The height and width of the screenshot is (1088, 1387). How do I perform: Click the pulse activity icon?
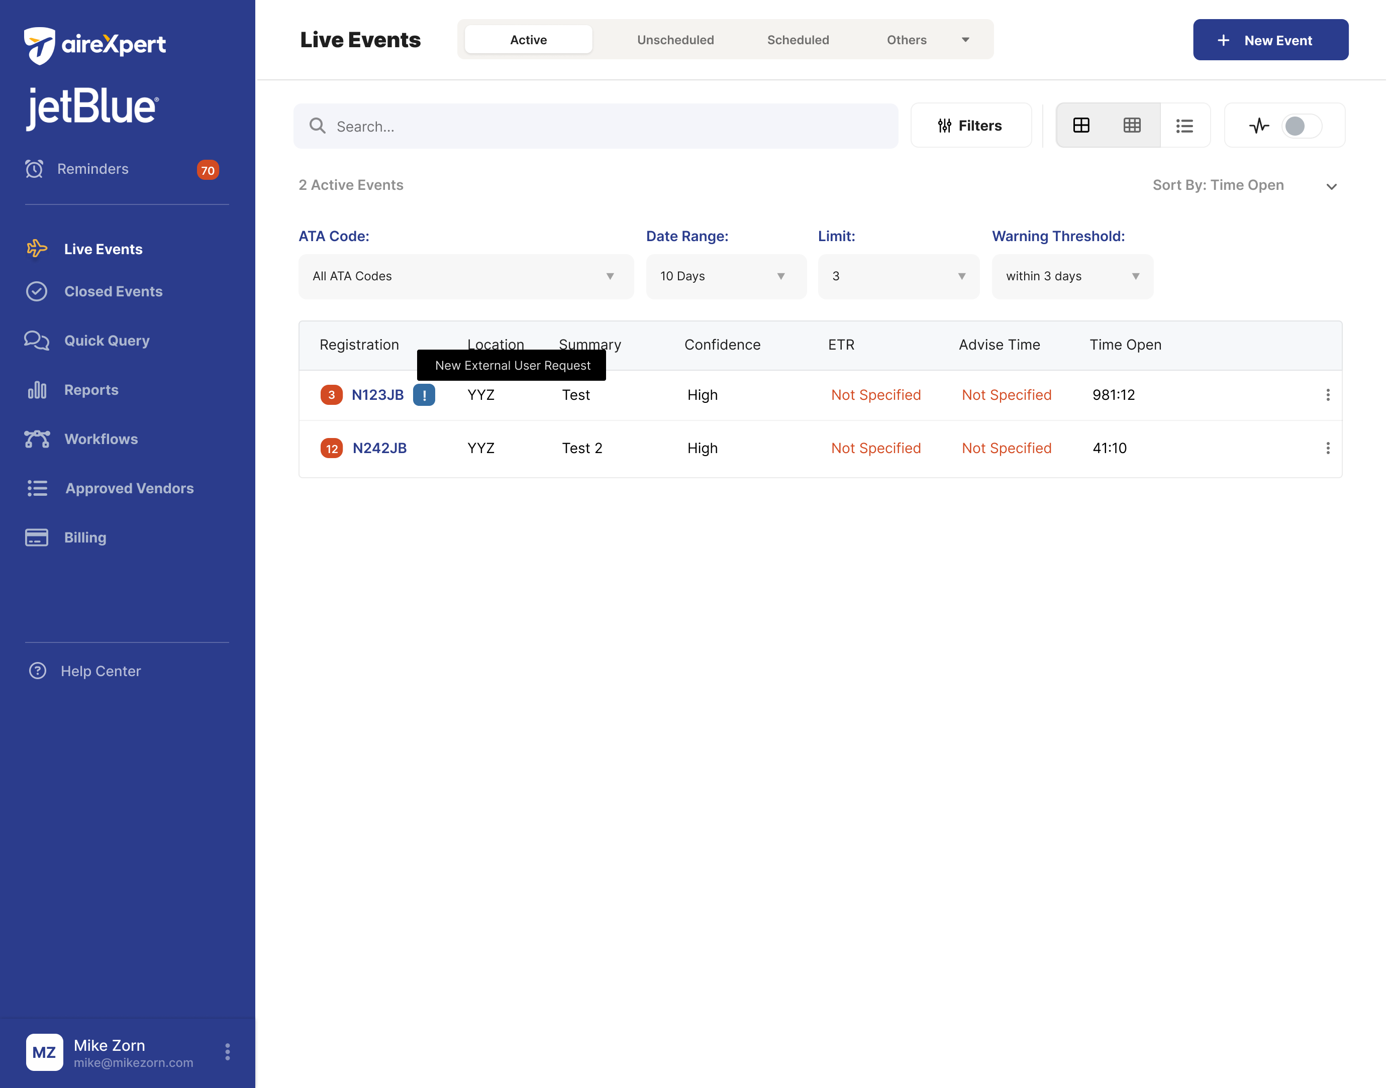[x=1259, y=126]
